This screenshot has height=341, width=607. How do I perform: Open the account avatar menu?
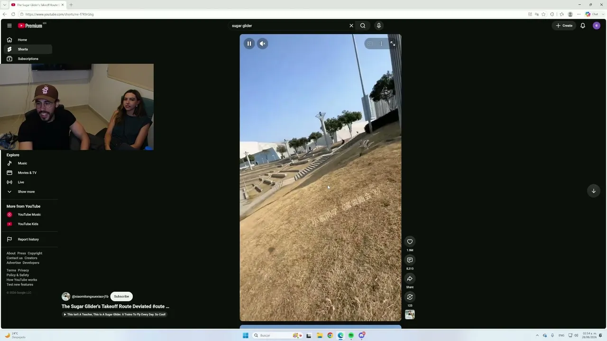597,26
